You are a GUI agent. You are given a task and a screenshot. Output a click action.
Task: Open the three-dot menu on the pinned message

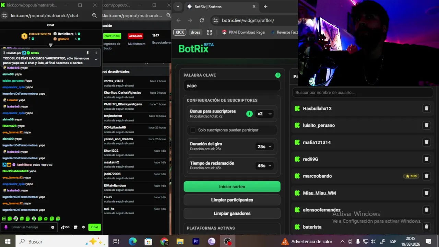[x=96, y=53]
